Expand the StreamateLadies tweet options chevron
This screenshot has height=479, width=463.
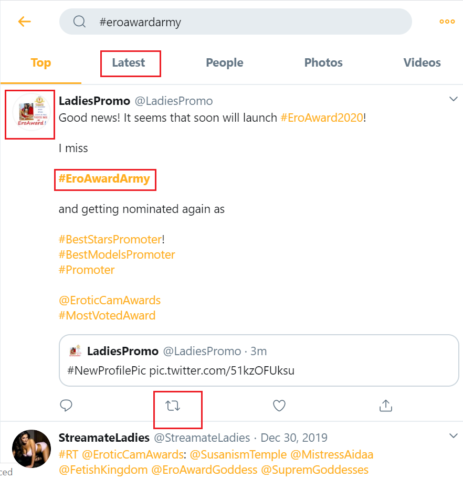click(454, 436)
